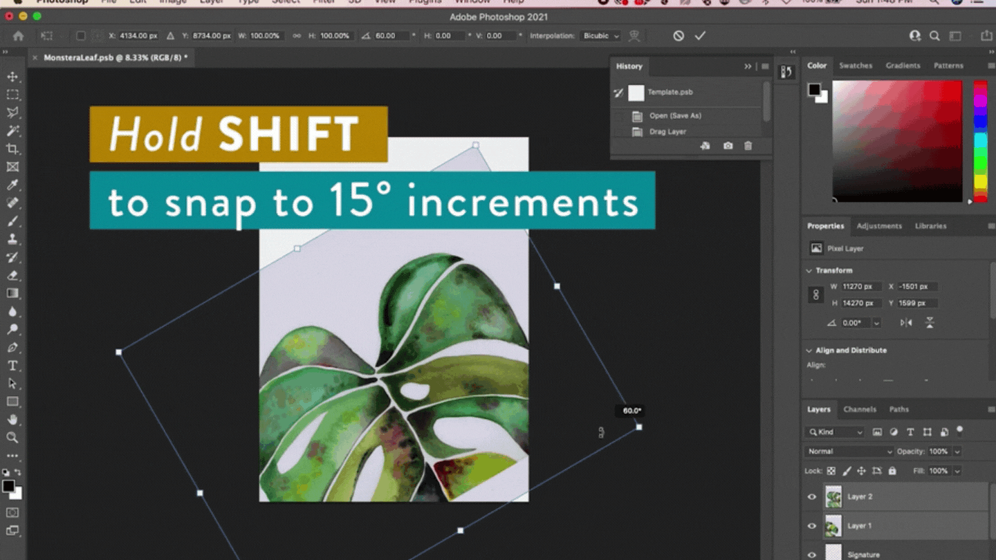Screen dimensions: 996x560
Task: Select the Crop tool in the toolbar
Action: pos(12,147)
